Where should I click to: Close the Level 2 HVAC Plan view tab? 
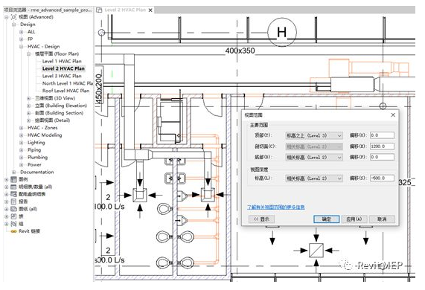tap(150, 10)
